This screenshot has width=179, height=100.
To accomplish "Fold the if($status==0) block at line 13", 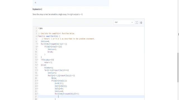I will (x=38, y=60).
